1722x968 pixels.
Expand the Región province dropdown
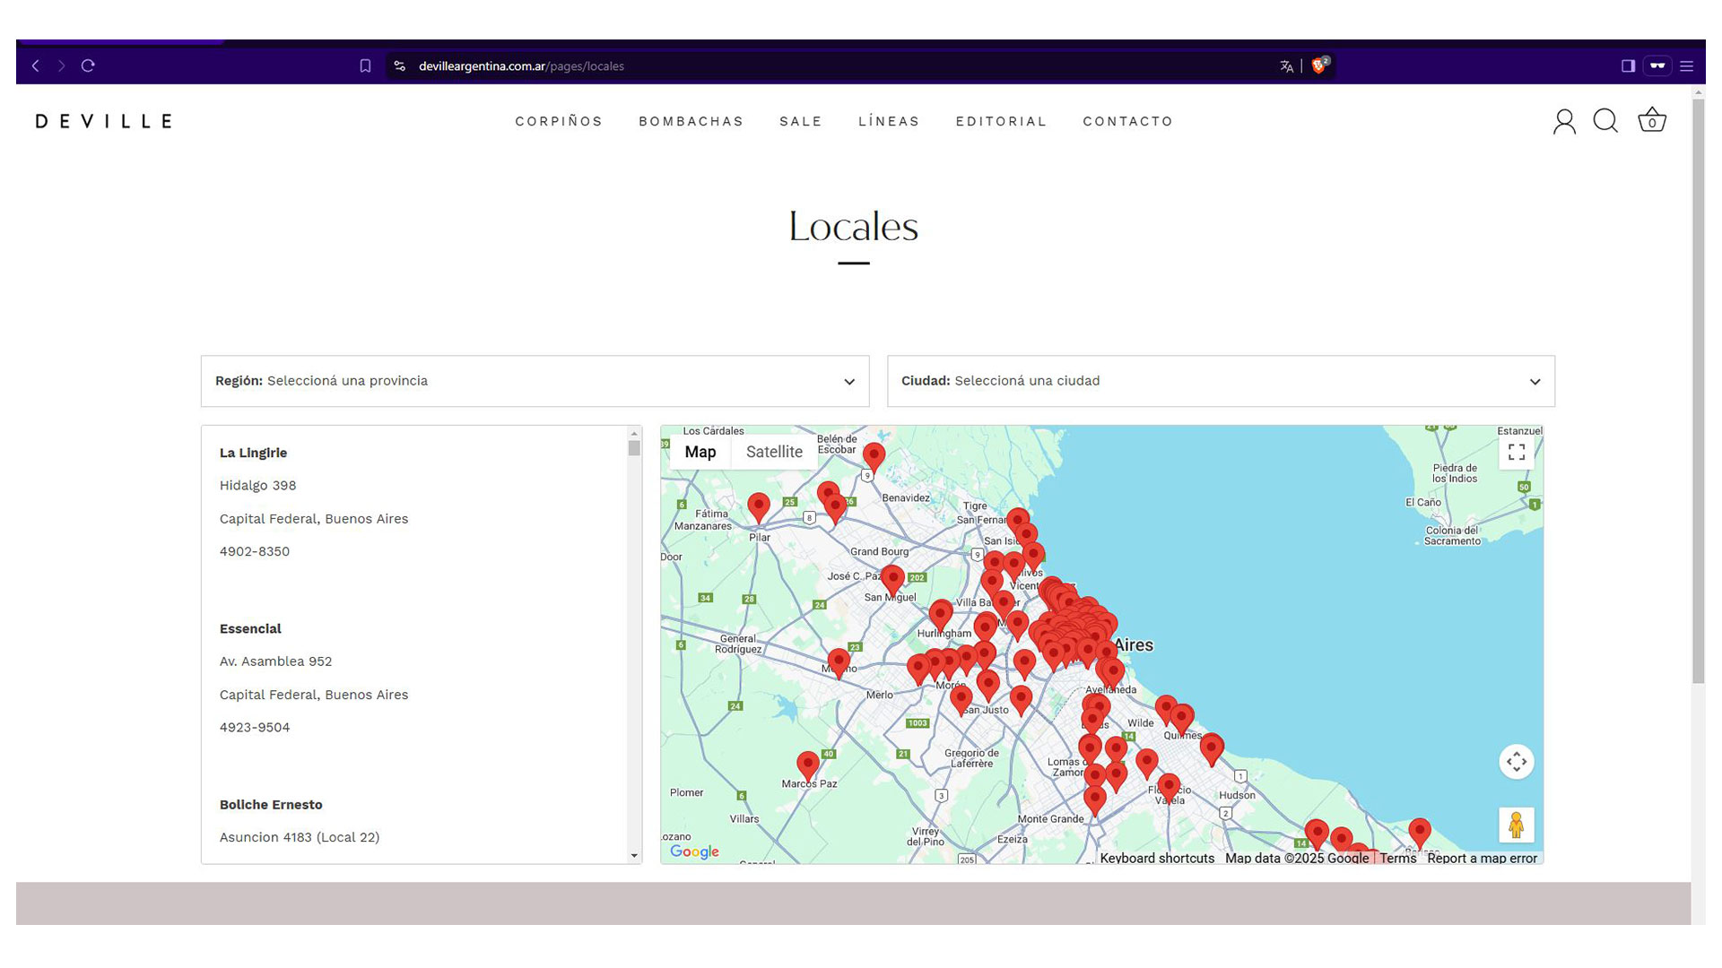tap(535, 381)
